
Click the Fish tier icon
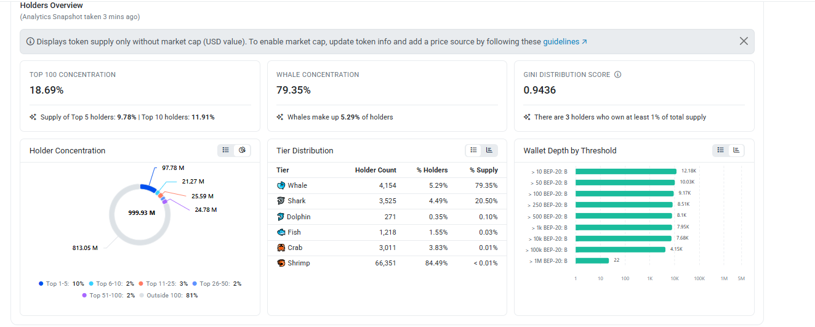pyautogui.click(x=281, y=232)
